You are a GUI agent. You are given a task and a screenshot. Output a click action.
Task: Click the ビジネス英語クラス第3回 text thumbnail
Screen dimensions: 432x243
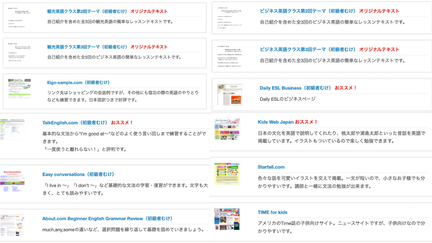coord(230,56)
